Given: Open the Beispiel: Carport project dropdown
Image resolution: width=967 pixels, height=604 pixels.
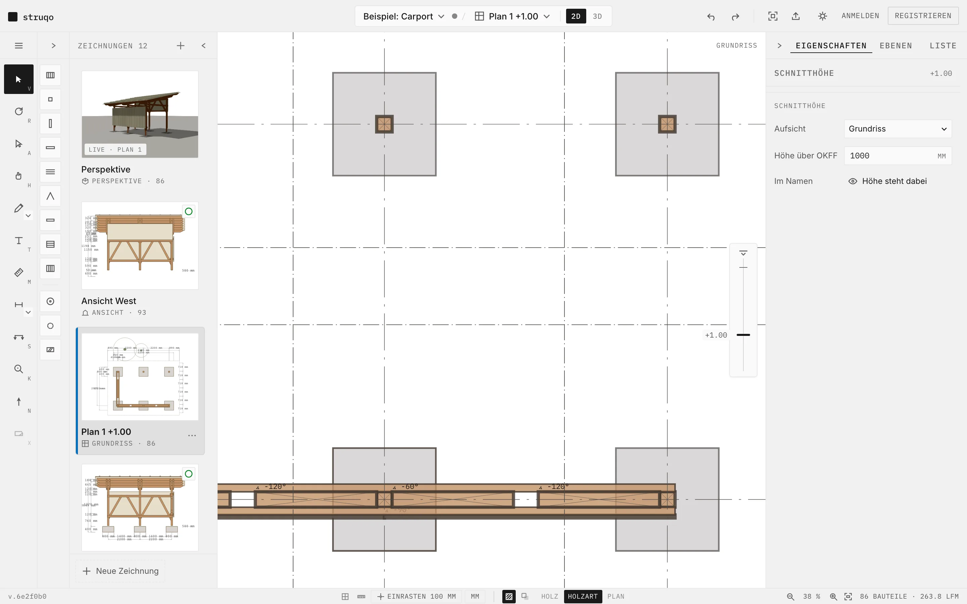Looking at the screenshot, I should (x=404, y=16).
